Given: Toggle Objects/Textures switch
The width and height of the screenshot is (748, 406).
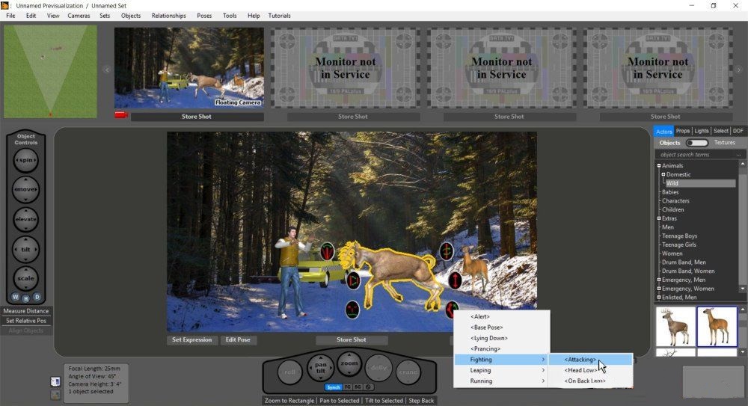Looking at the screenshot, I should [x=697, y=143].
